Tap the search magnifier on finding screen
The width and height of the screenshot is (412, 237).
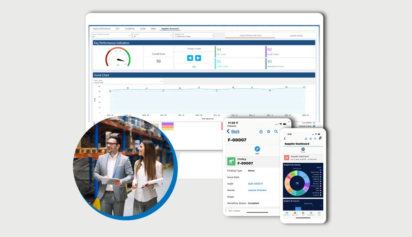tap(276, 131)
